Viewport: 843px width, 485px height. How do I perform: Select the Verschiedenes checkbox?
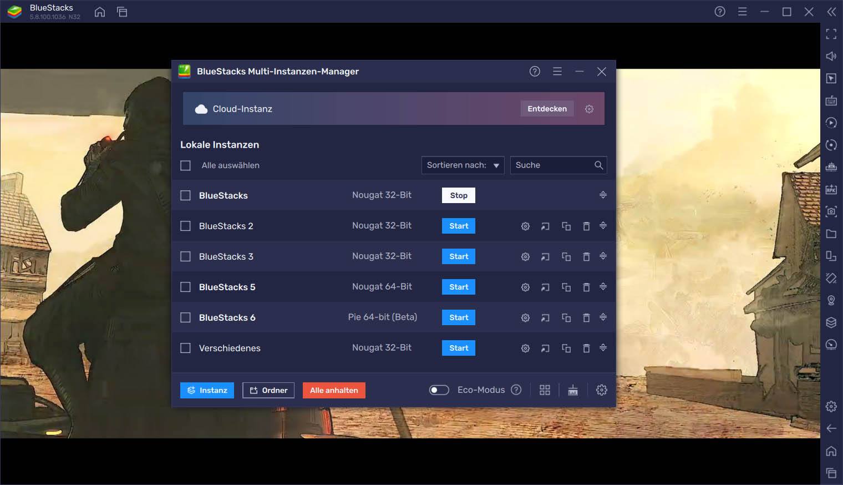[x=185, y=348]
